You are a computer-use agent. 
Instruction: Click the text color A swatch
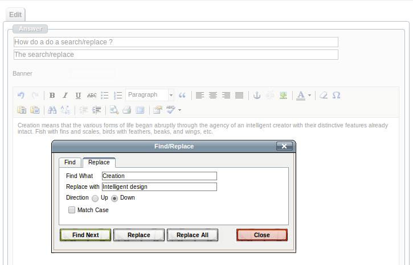point(301,96)
